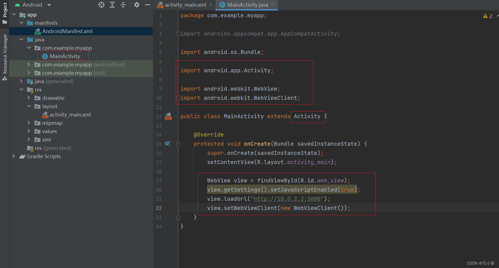Viewport: 499px width, 268px height.
Task: Open the http://10.0.2.2:3000 URL link
Action: pyautogui.click(x=287, y=199)
